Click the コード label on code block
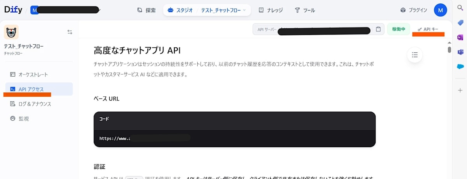The width and height of the screenshot is (467, 179). 104,119
